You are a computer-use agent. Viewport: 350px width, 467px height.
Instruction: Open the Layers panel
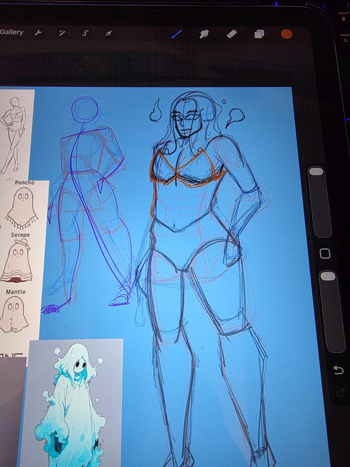point(259,34)
